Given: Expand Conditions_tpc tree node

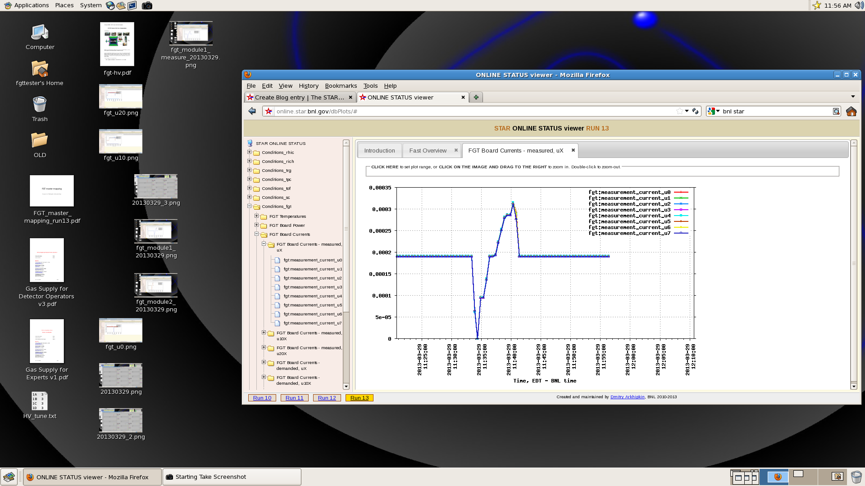Looking at the screenshot, I should 249,179.
